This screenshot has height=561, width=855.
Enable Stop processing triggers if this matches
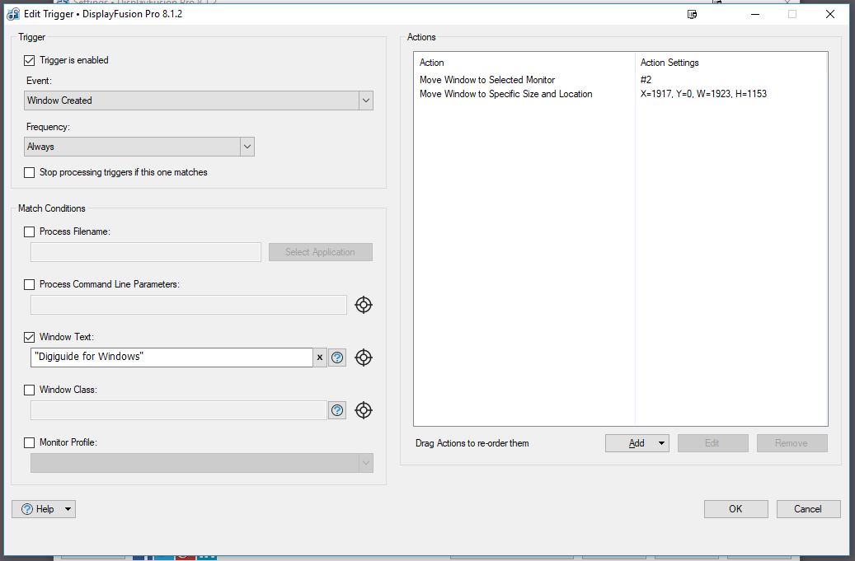(x=30, y=172)
